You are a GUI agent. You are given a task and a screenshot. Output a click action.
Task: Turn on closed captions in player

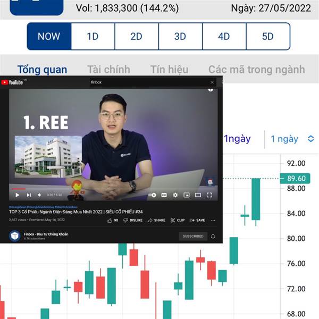pyautogui.click(x=164, y=195)
